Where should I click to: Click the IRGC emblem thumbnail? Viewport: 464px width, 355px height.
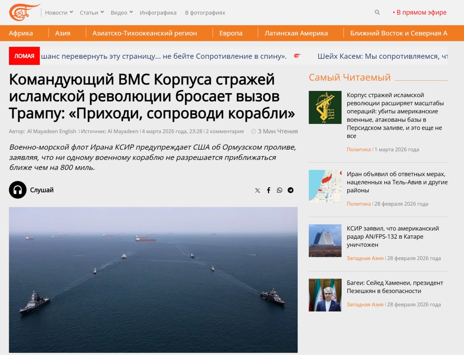325,107
